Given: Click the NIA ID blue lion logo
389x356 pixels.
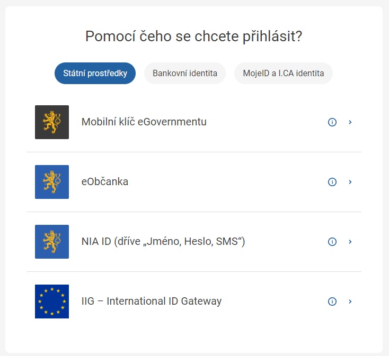Looking at the screenshot, I should pos(52,242).
